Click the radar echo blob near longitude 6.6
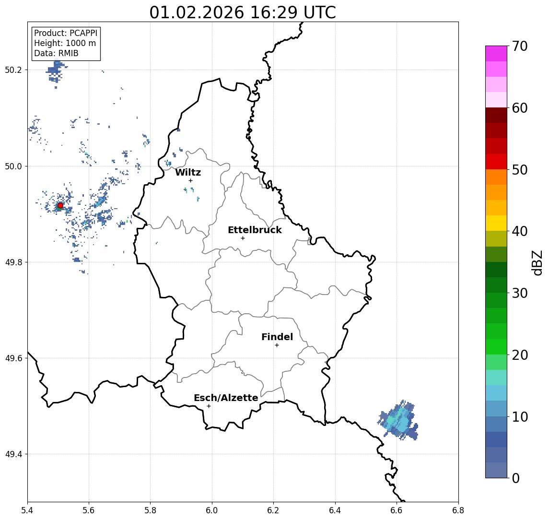 pos(398,421)
